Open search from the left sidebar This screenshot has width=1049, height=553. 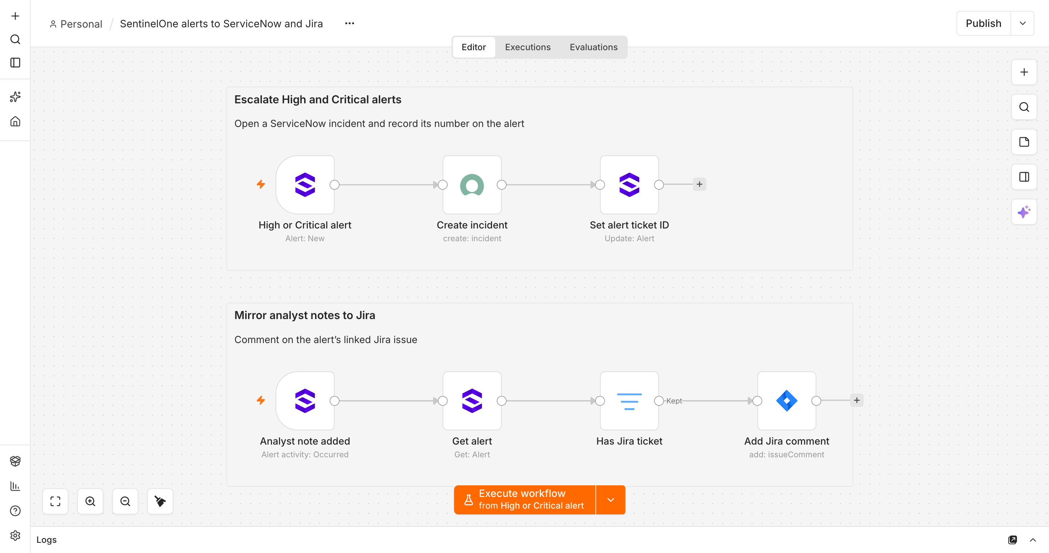click(15, 39)
